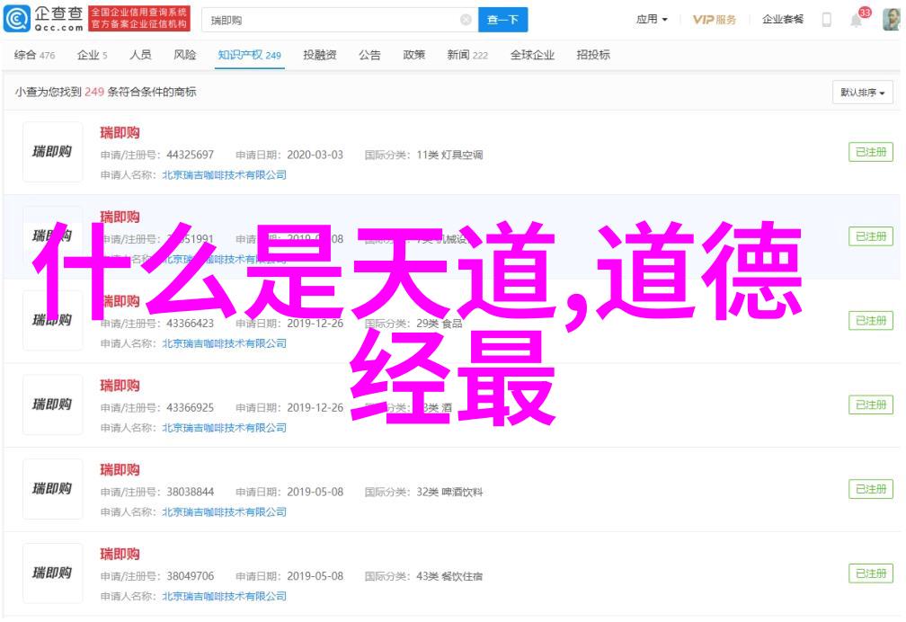Switch to the 企业 5 tab
This screenshot has width=906, height=622.
[92, 55]
